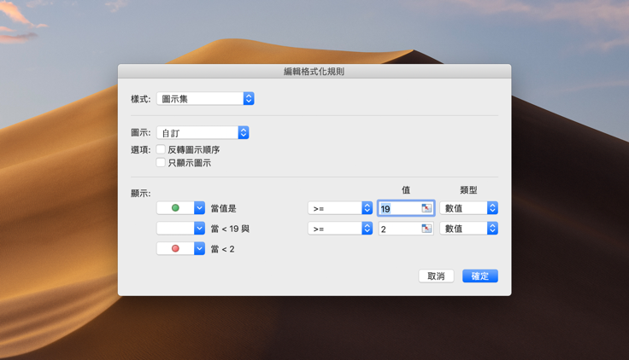Select the red circle icon

[175, 249]
